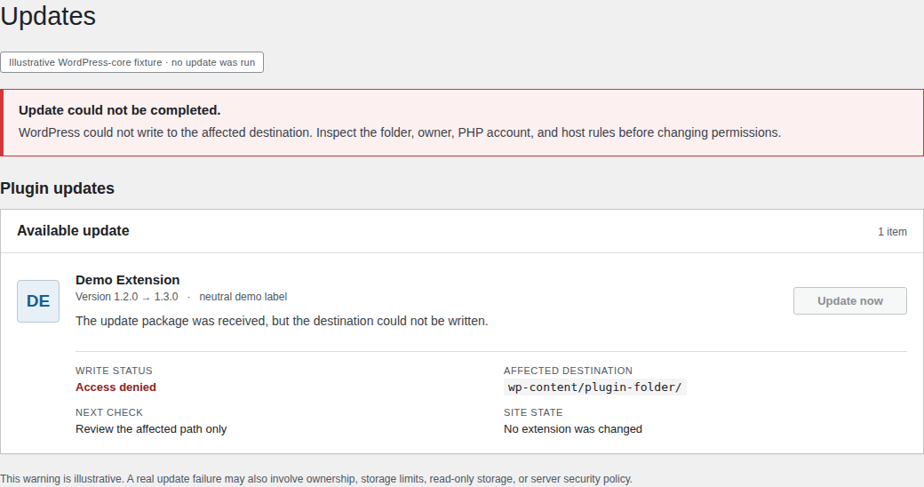
Task: Click the error description about affected destination
Action: [400, 132]
